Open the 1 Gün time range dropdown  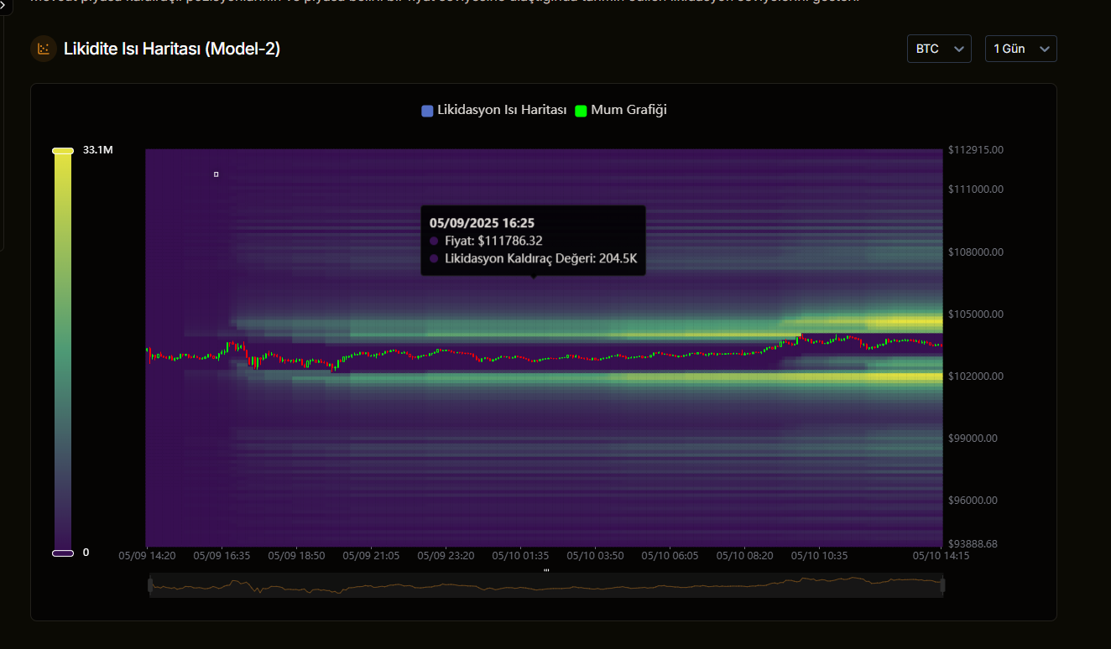click(1020, 49)
